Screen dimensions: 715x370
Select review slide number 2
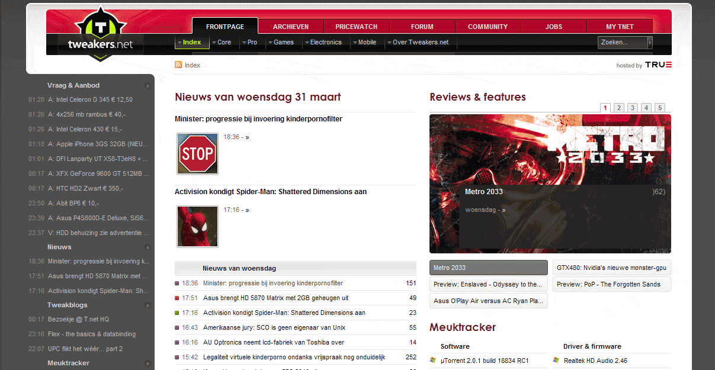(x=619, y=108)
